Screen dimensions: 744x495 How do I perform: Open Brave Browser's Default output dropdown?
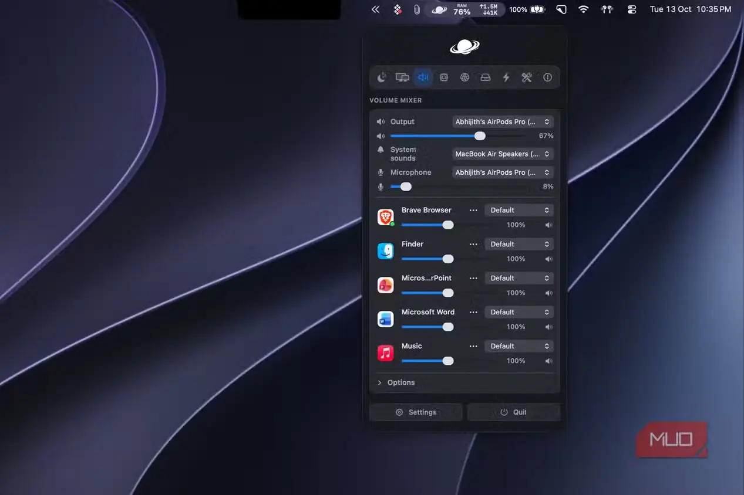tap(519, 210)
